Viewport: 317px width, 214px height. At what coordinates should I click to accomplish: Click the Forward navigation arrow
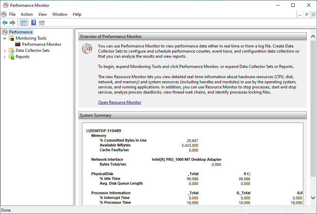[13, 23]
